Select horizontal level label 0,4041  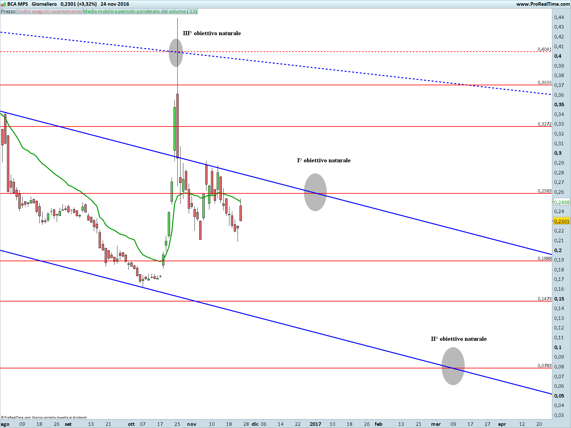point(544,49)
